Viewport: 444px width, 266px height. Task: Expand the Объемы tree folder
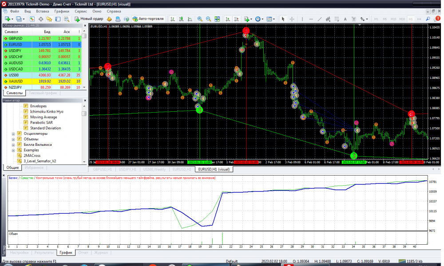[13, 139]
